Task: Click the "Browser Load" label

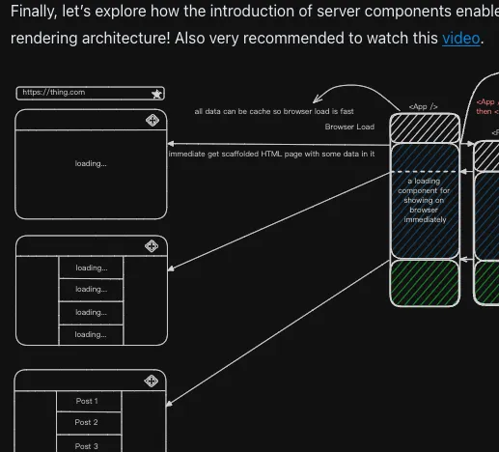Action: coord(349,127)
